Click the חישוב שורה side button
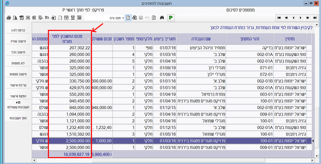The height and width of the screenshot is (164, 321). (x=18, y=42)
